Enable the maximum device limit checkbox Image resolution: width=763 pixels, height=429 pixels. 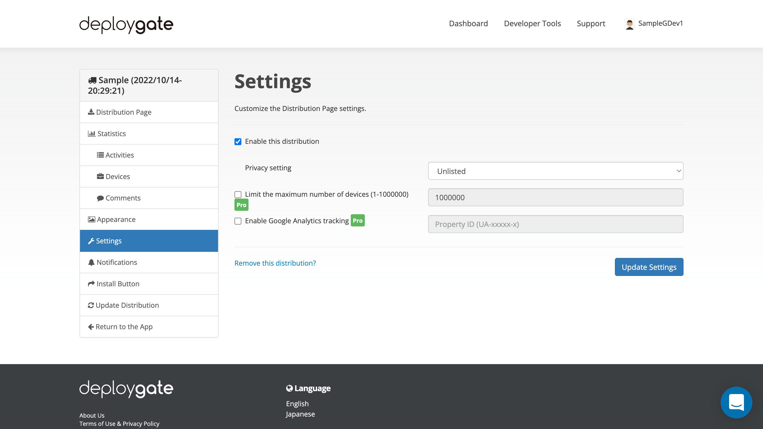238,195
